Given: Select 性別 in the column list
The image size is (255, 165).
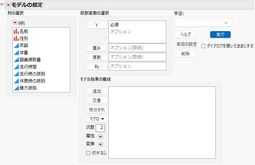Looking at the screenshot, I should tap(24, 39).
